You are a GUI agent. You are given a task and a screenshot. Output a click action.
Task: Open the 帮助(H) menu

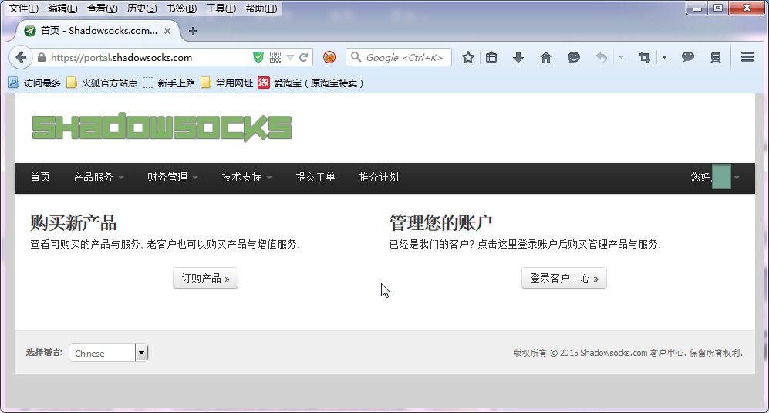[x=261, y=8]
